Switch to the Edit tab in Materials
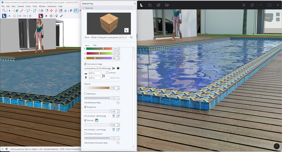The height and width of the screenshot is (152, 282). [95, 45]
